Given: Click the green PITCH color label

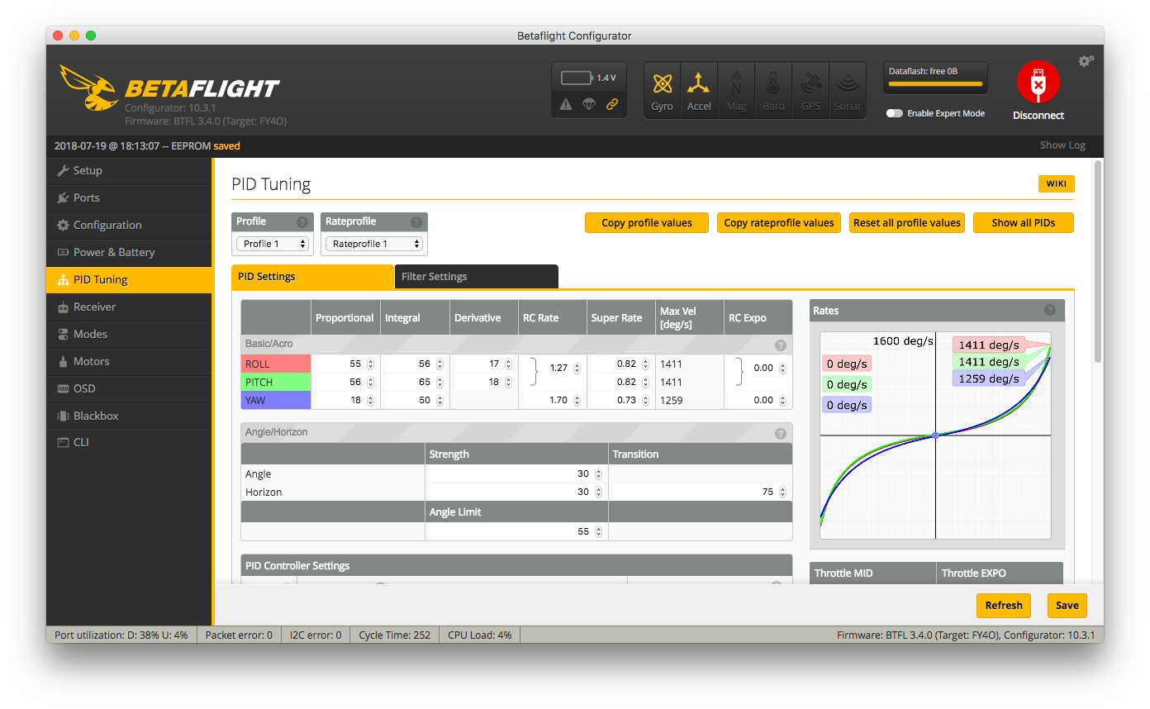Looking at the screenshot, I should coord(276,383).
